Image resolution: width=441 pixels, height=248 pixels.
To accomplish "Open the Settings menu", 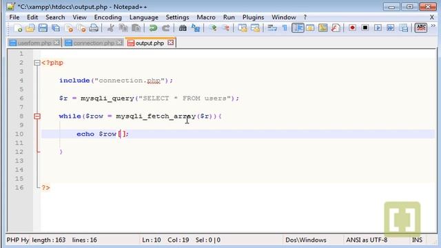I will coord(177,17).
